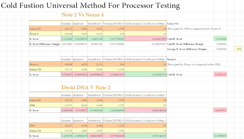The height and width of the screenshot is (139, 244).
Task: Click the Nexus 4 yellow row label in first table
Action: [x=45, y=34]
